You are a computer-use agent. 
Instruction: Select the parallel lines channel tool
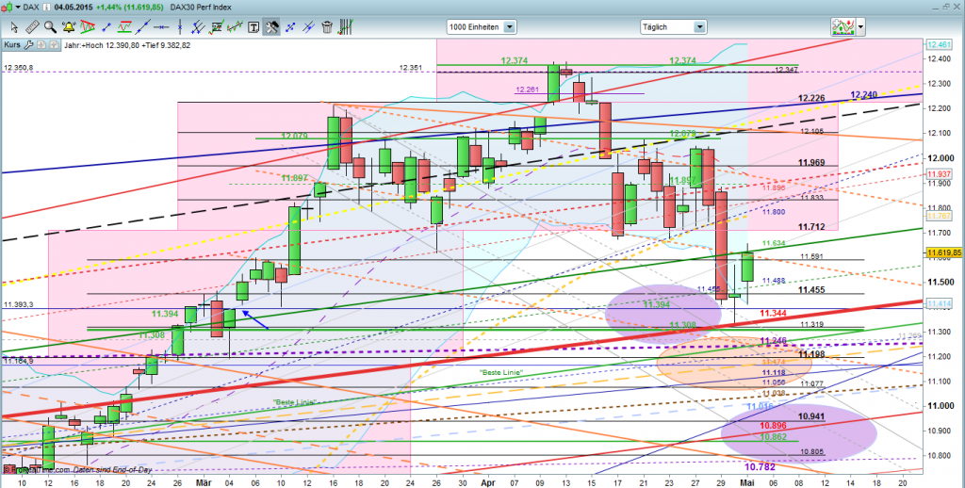198,27
